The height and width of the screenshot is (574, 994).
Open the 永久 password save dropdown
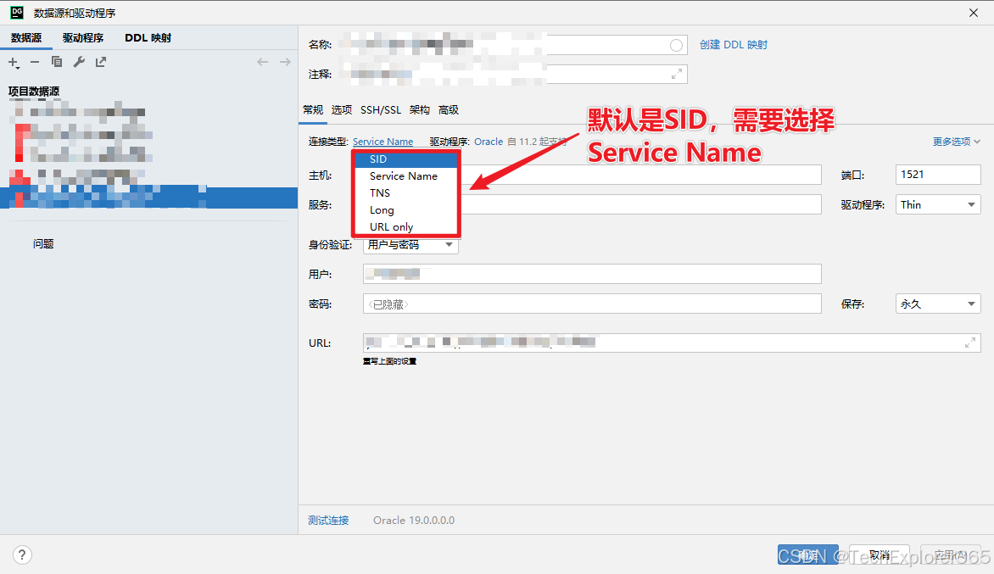(x=937, y=303)
